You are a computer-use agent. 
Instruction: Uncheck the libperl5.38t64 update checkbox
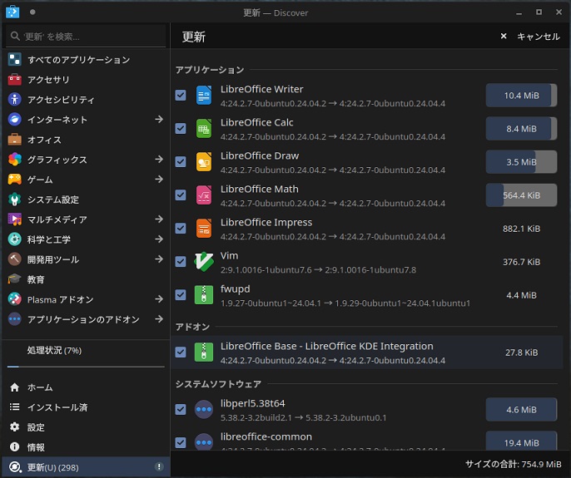pyautogui.click(x=181, y=409)
